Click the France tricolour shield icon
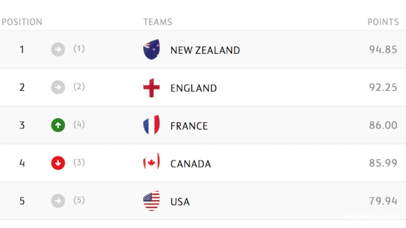 coord(152,125)
